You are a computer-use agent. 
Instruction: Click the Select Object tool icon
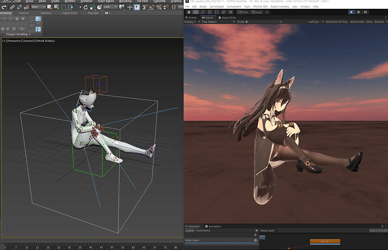50,7
